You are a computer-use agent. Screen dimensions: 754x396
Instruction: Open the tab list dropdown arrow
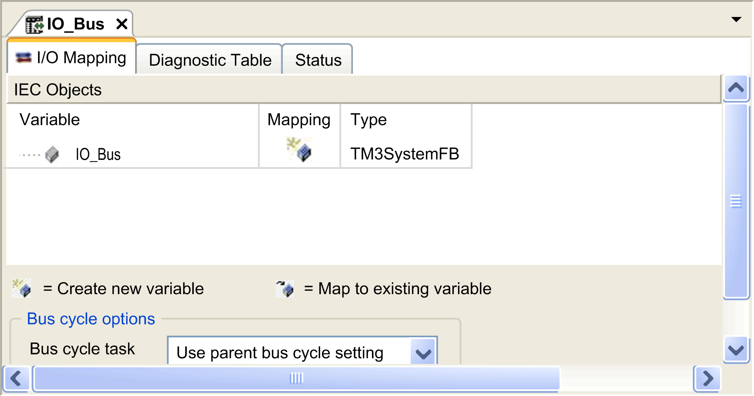[736, 20]
